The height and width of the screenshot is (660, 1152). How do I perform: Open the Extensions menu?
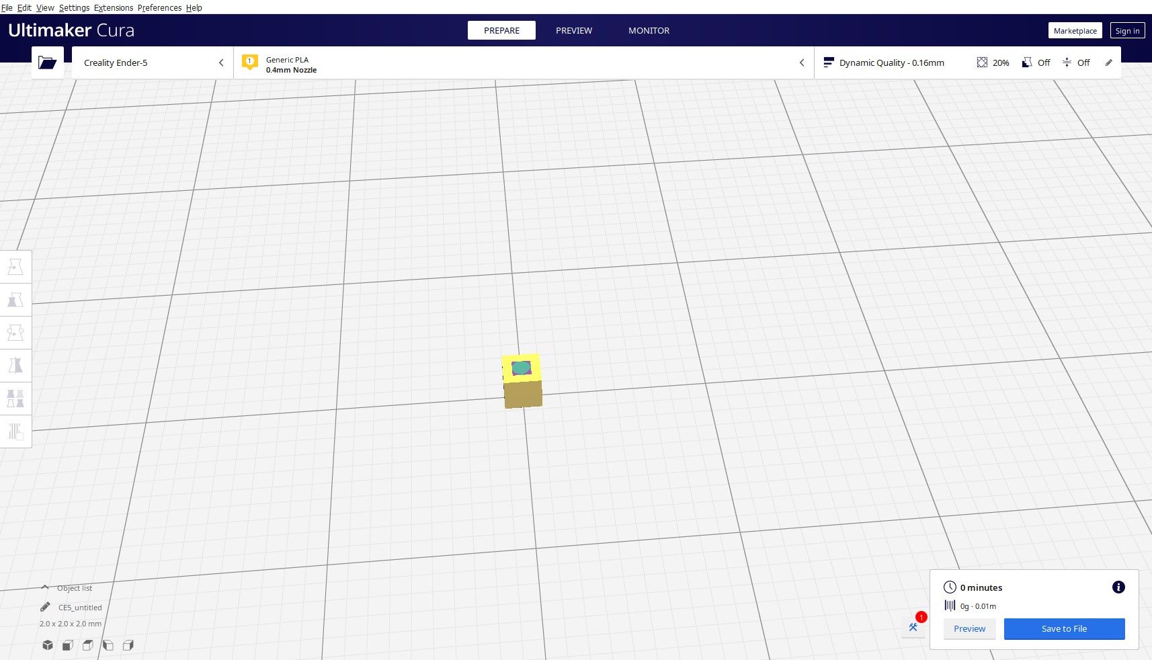point(113,7)
